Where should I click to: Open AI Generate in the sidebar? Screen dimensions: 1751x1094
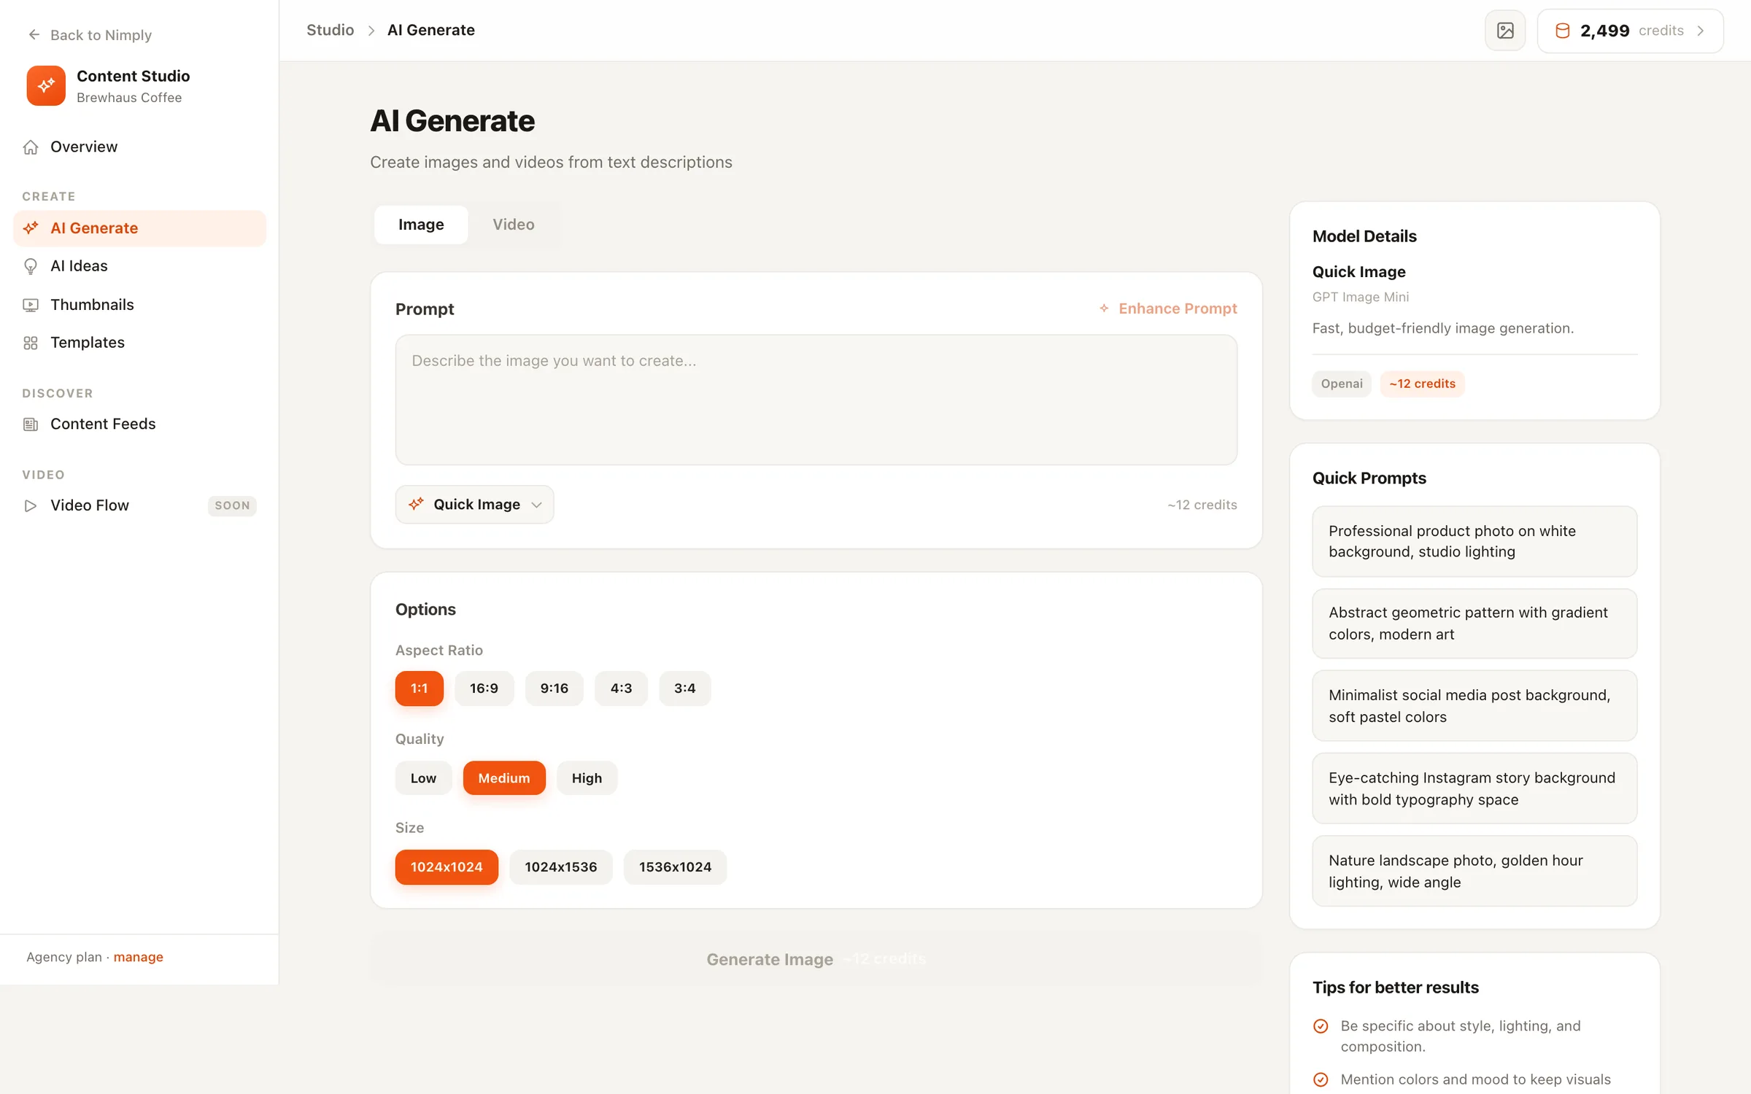139,228
